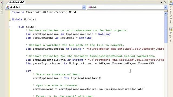Click wdExportFormatXPS value
This screenshot has width=173, height=97.
(x=139, y=64)
